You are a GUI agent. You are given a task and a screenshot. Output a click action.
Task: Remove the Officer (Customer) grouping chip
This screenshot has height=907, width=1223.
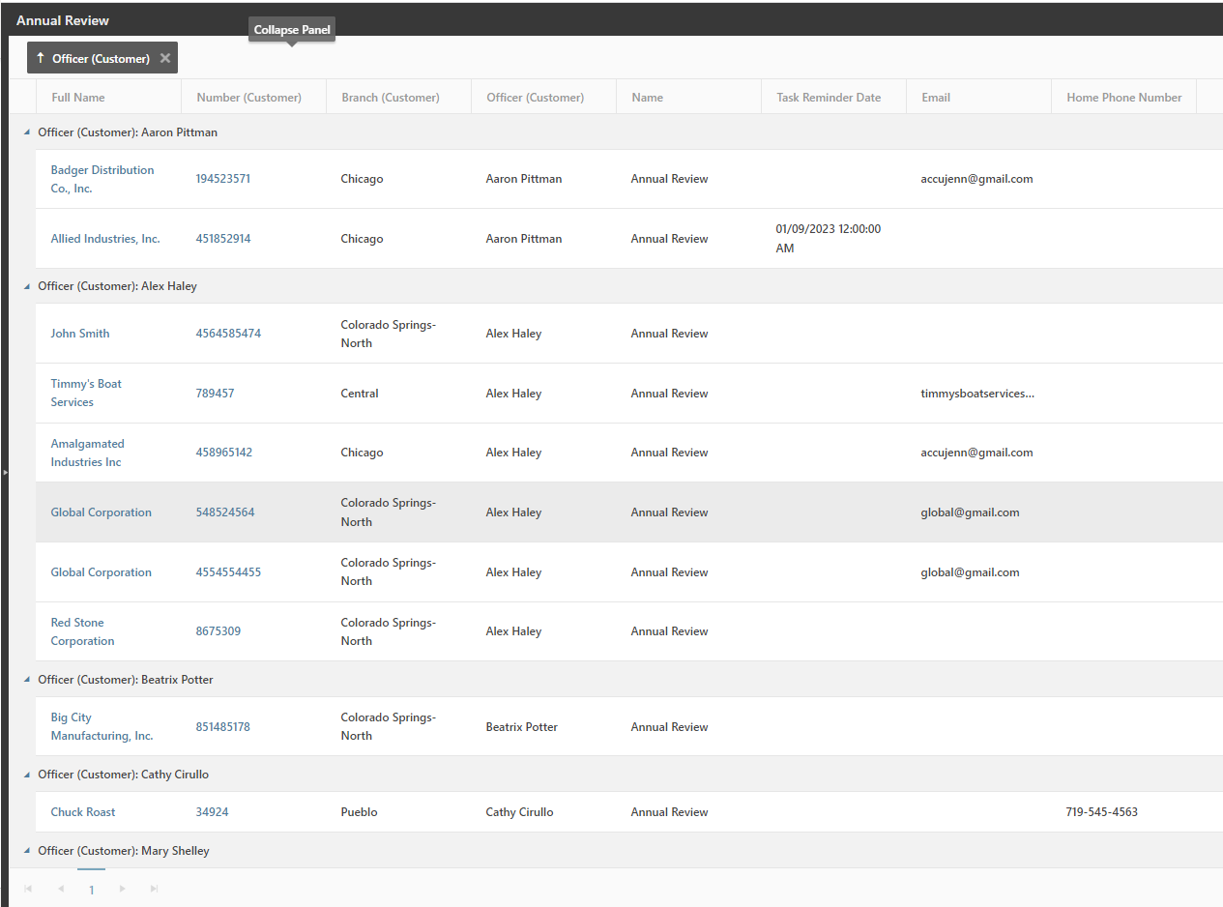point(165,58)
